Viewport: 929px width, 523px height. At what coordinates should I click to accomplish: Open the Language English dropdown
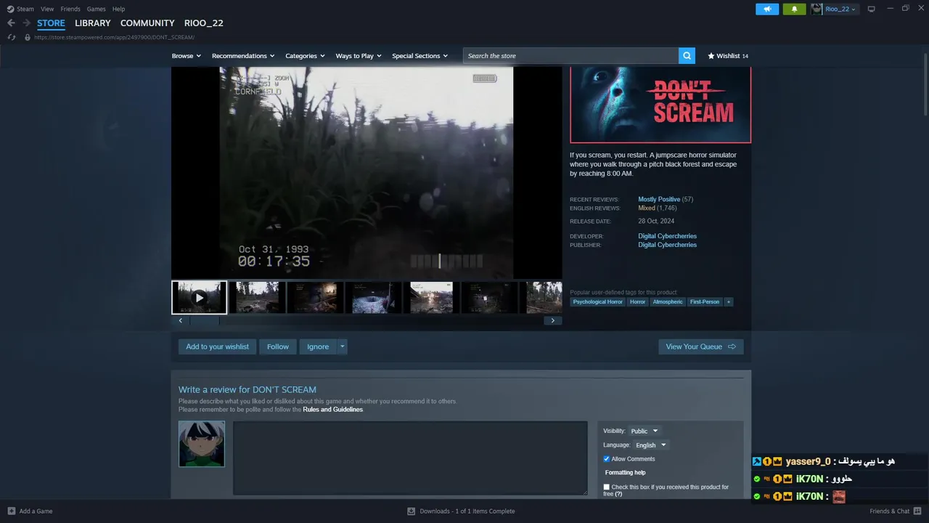click(651, 445)
